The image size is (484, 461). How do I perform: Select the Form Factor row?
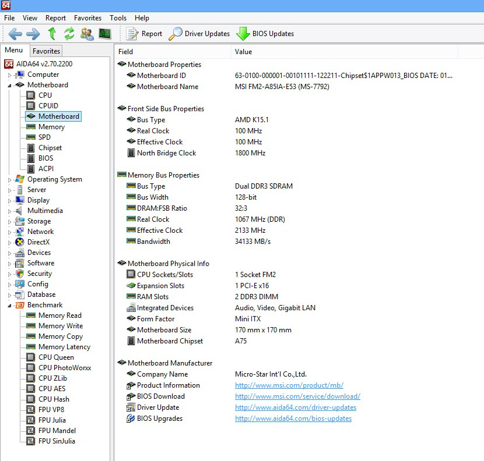coord(194,319)
